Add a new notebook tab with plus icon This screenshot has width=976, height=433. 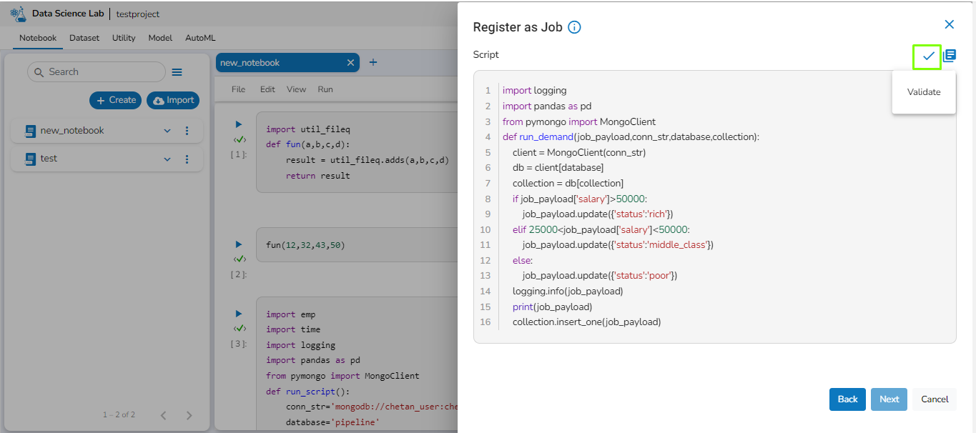pos(373,63)
